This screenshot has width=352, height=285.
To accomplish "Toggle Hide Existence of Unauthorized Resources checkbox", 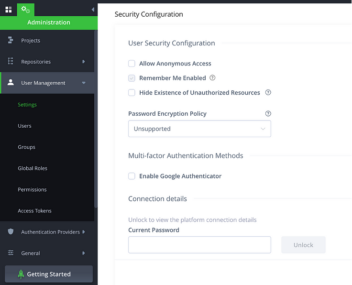I will [132, 92].
